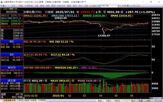This screenshot has height=102, width=163.
Task: Toggle the 報價 quote connection checkbox
Action: 144,101
